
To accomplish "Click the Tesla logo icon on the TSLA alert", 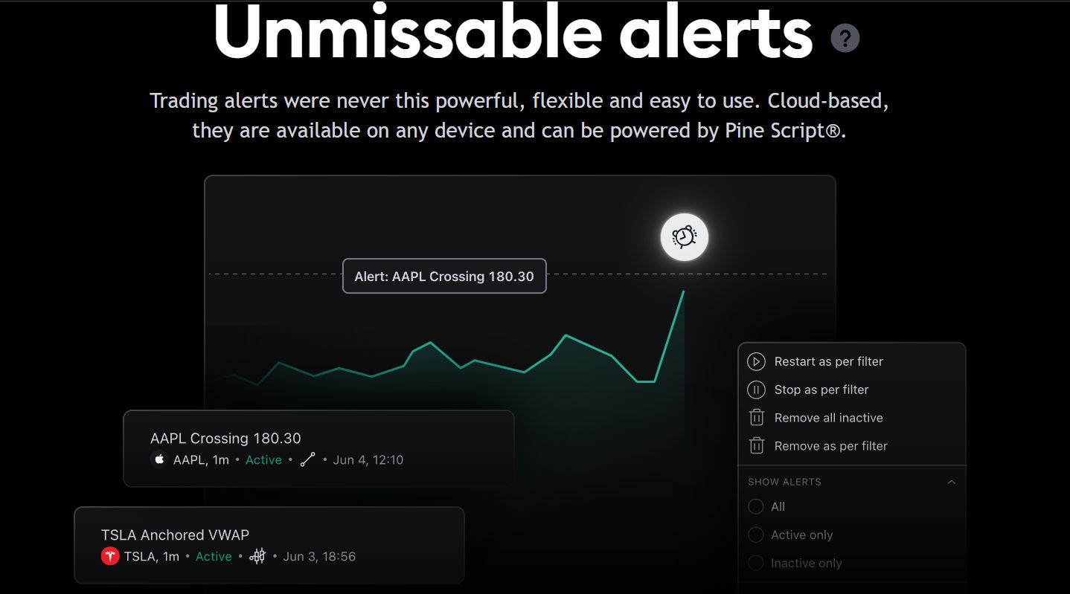I will [x=110, y=556].
